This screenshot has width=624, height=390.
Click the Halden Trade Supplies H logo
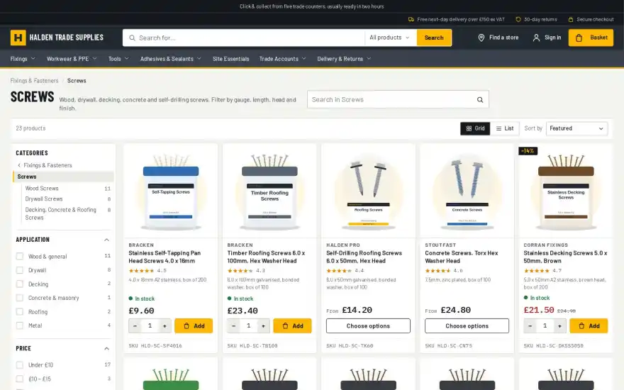[x=18, y=38]
